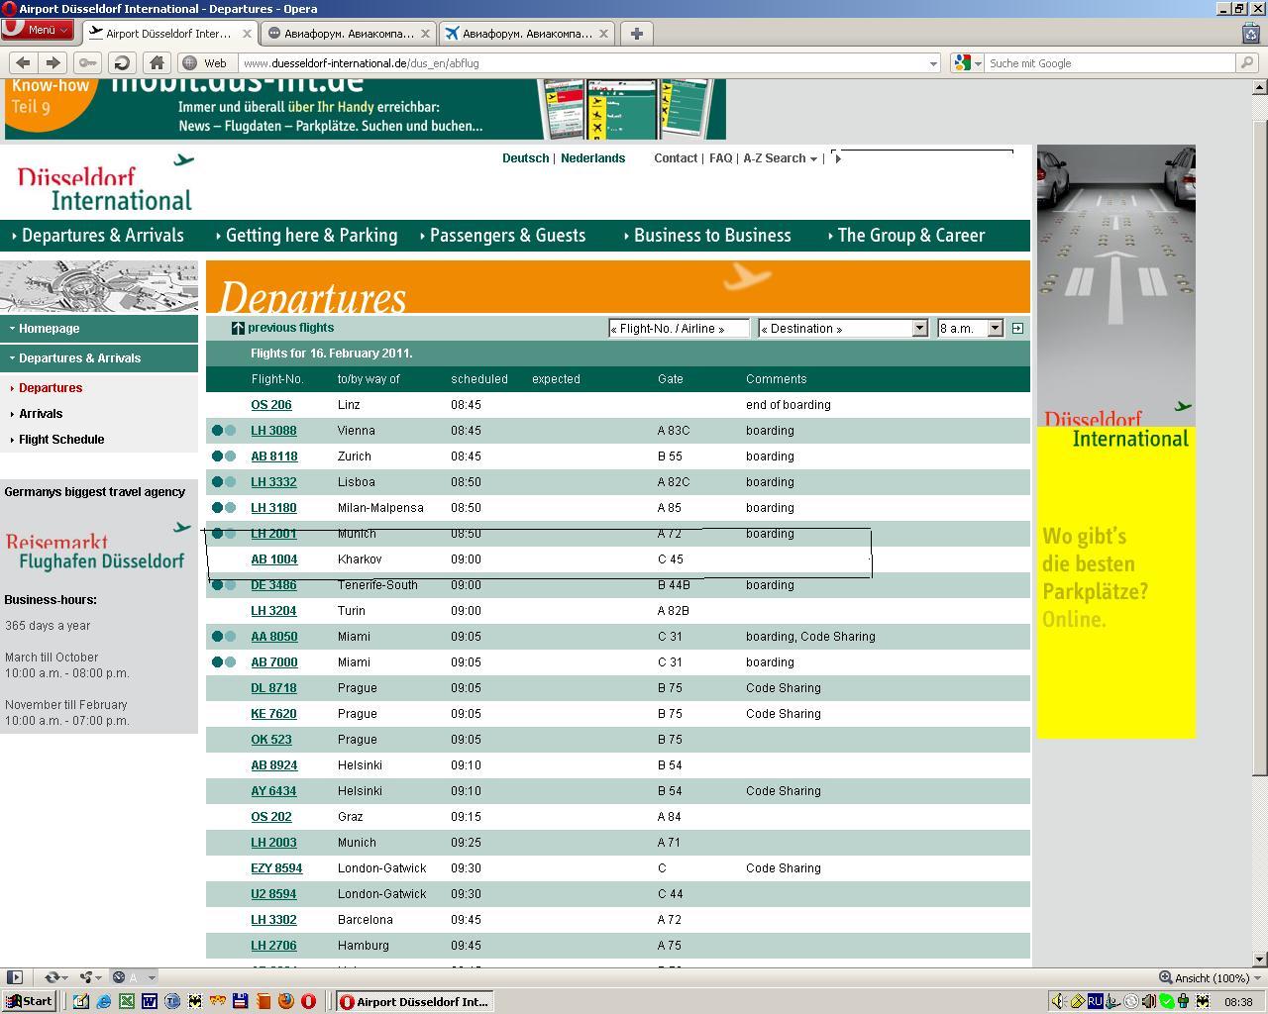
Task: Open flight OS 206 link
Action: coord(270,405)
